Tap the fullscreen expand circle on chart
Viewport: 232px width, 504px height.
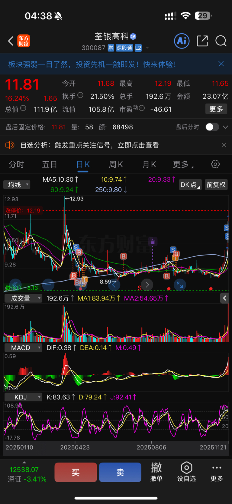[180, 285]
